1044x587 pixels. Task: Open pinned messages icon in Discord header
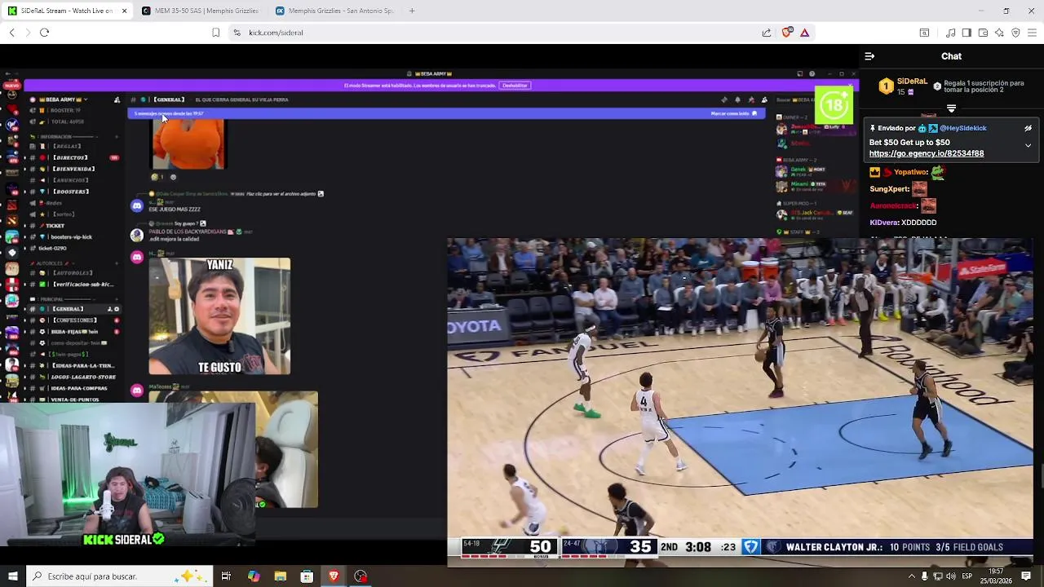tap(750, 99)
